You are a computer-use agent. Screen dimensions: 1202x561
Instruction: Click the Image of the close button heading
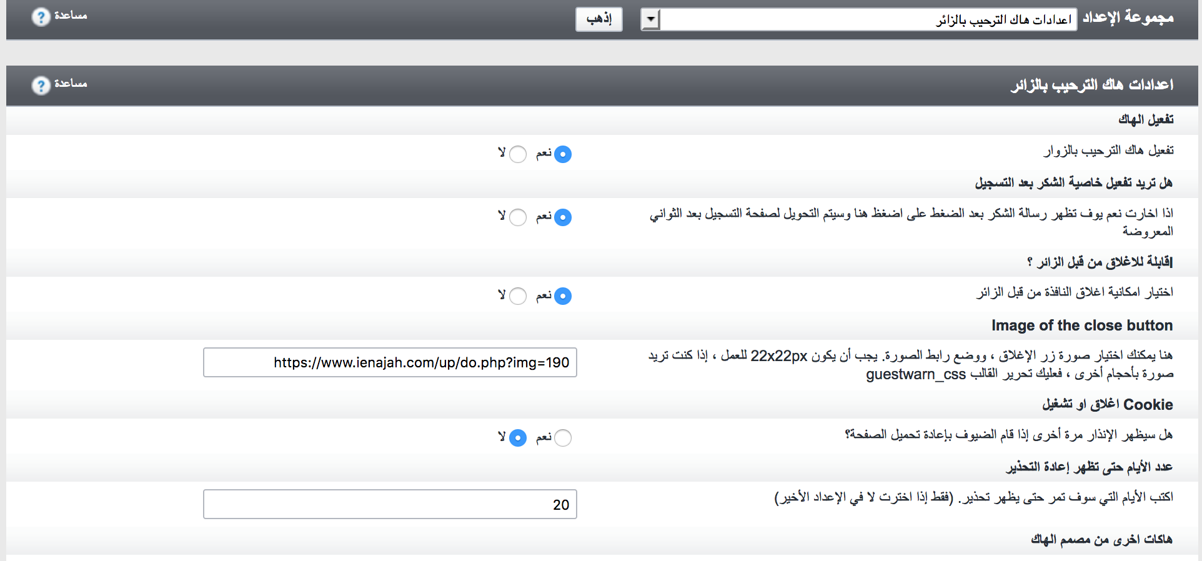[x=1081, y=325]
